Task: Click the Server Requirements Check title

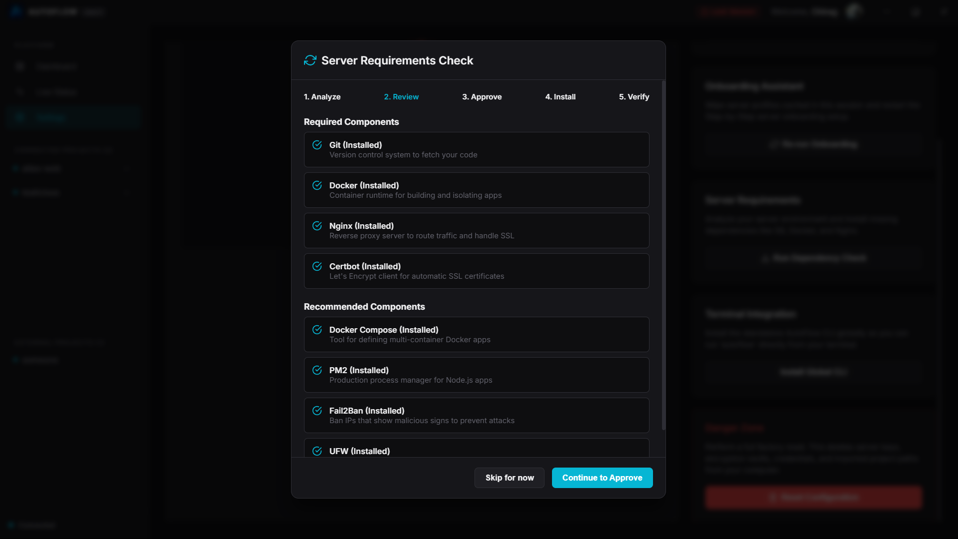Action: click(397, 60)
